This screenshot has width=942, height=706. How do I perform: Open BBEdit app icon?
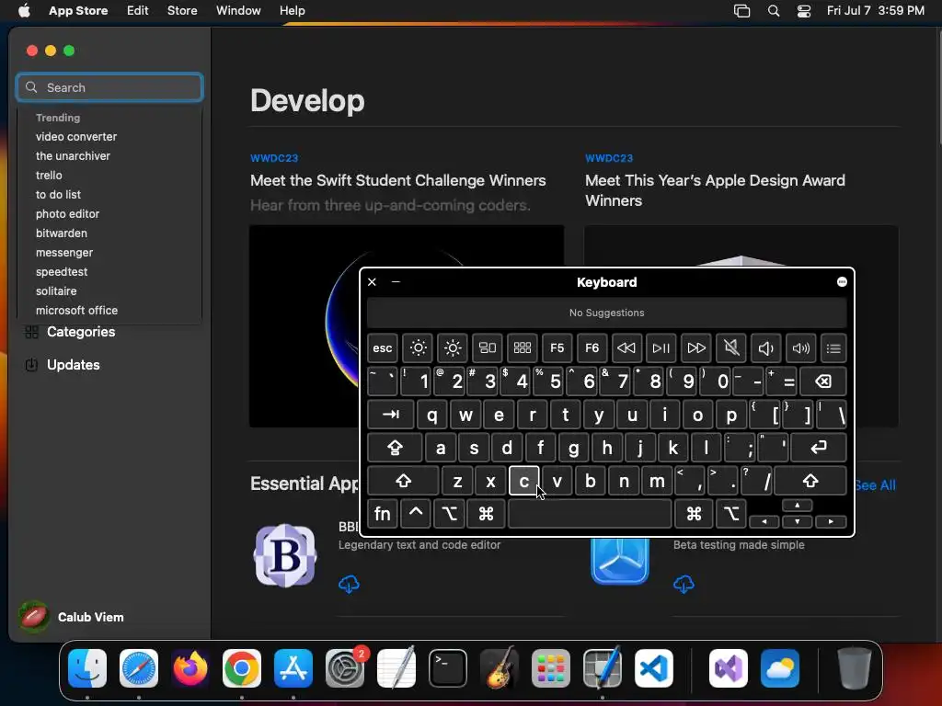[x=285, y=555]
